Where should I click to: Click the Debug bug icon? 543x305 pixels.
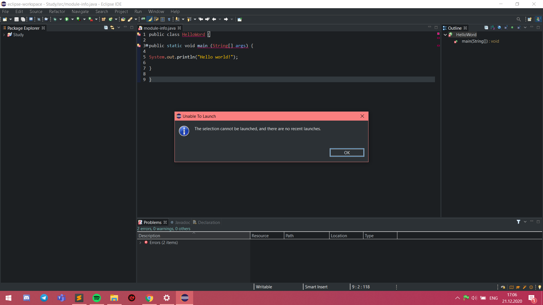tap(55, 19)
